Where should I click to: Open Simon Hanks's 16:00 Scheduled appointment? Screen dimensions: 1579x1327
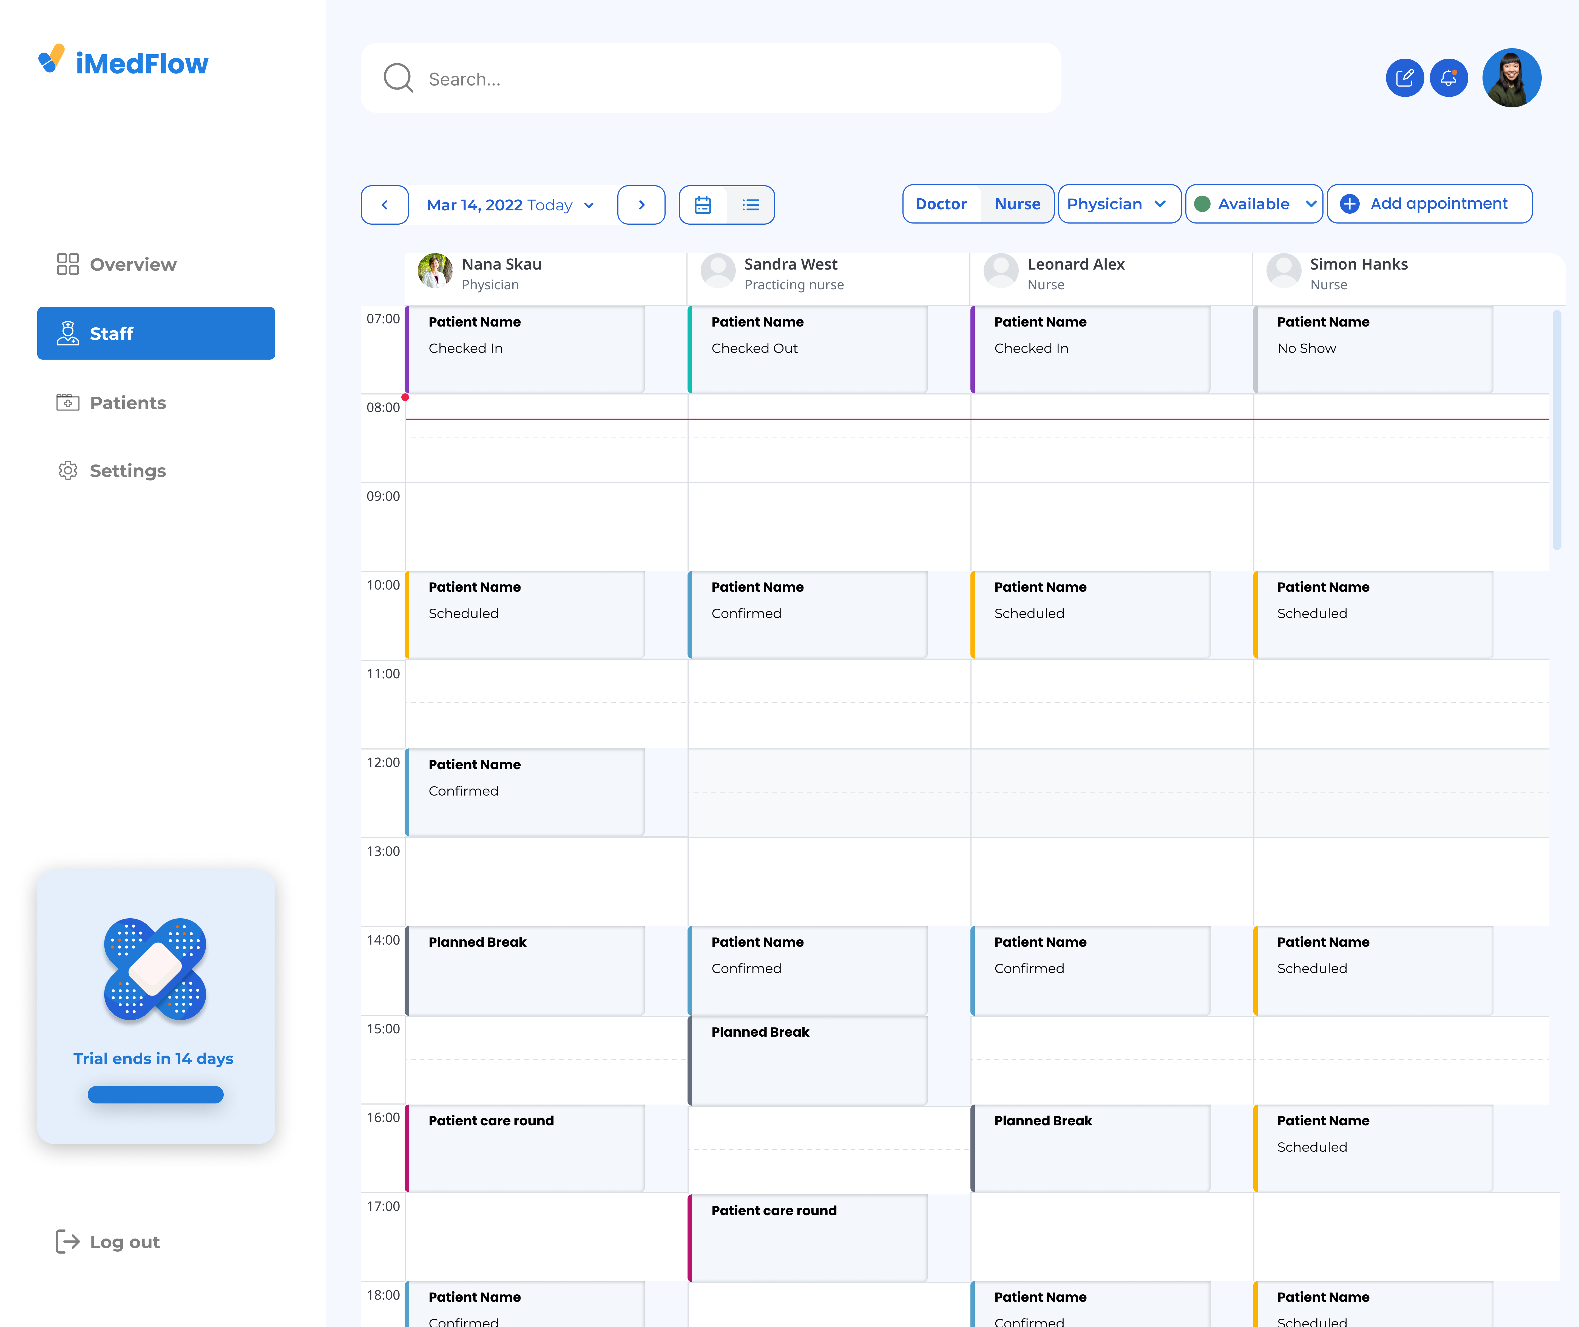1373,1148
